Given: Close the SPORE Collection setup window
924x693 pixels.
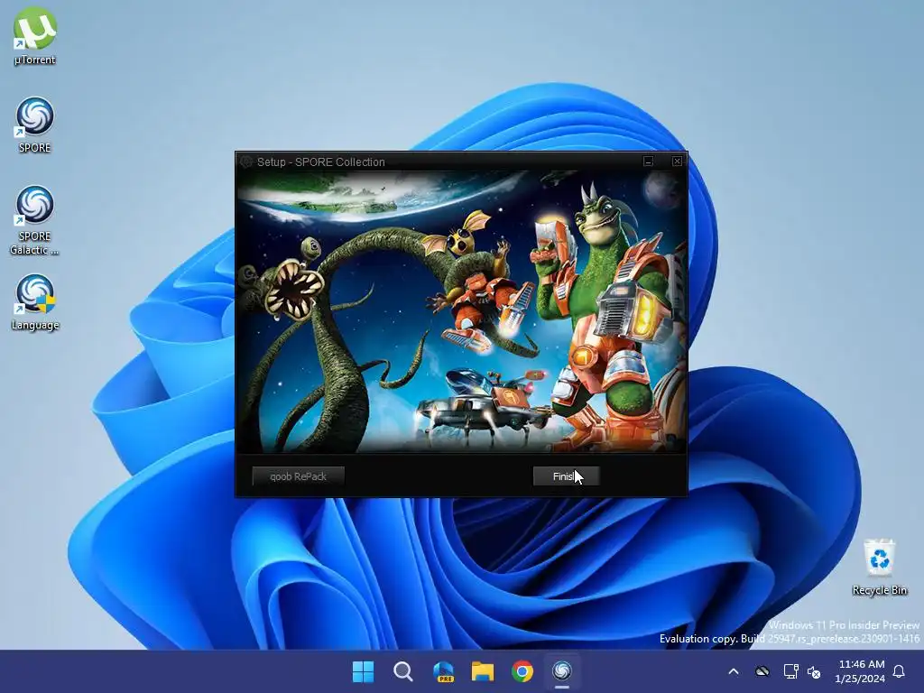Looking at the screenshot, I should coord(677,161).
